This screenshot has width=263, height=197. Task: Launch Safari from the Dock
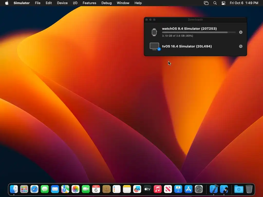pyautogui.click(x=34, y=189)
